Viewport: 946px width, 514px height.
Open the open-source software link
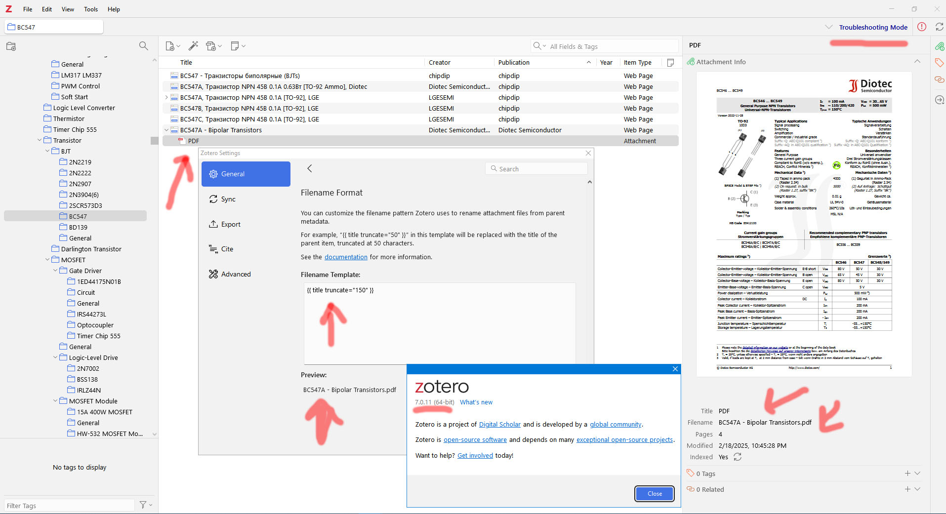475,439
